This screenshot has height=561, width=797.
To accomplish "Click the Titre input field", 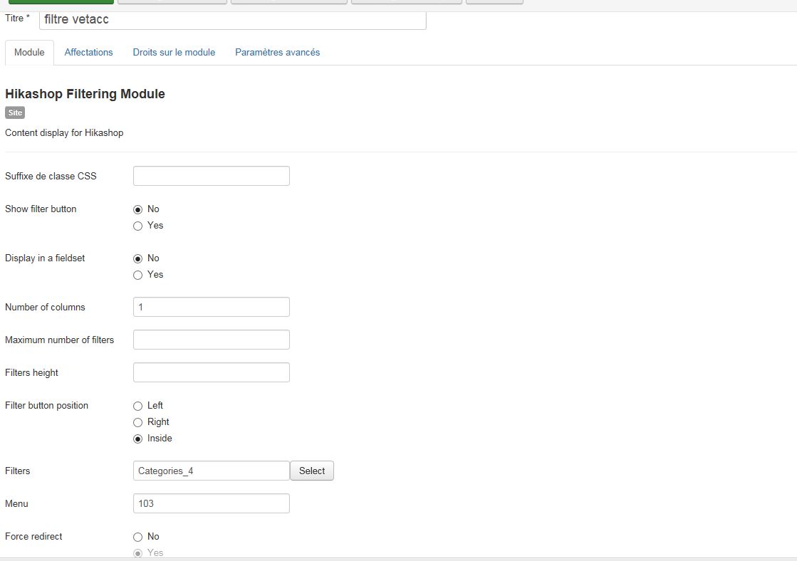I will coord(233,20).
